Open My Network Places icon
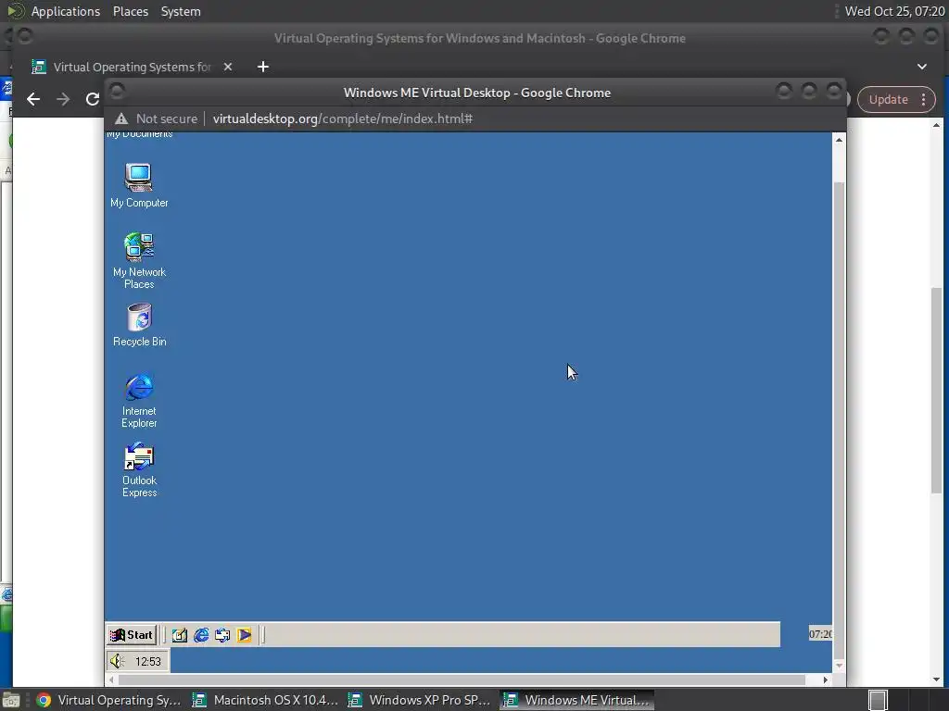 coord(139,260)
